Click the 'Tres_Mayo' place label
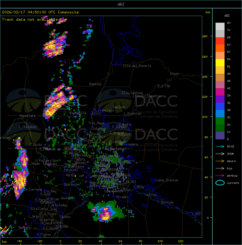The width and height of the screenshot is (242, 245). coord(96,123)
